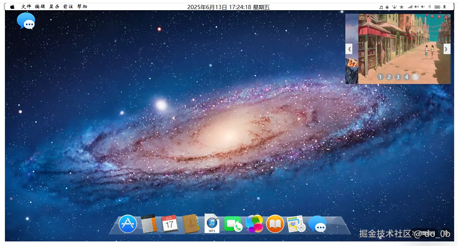Open the 文件 menu
Image resolution: width=458 pixels, height=246 pixels.
pyautogui.click(x=26, y=7)
